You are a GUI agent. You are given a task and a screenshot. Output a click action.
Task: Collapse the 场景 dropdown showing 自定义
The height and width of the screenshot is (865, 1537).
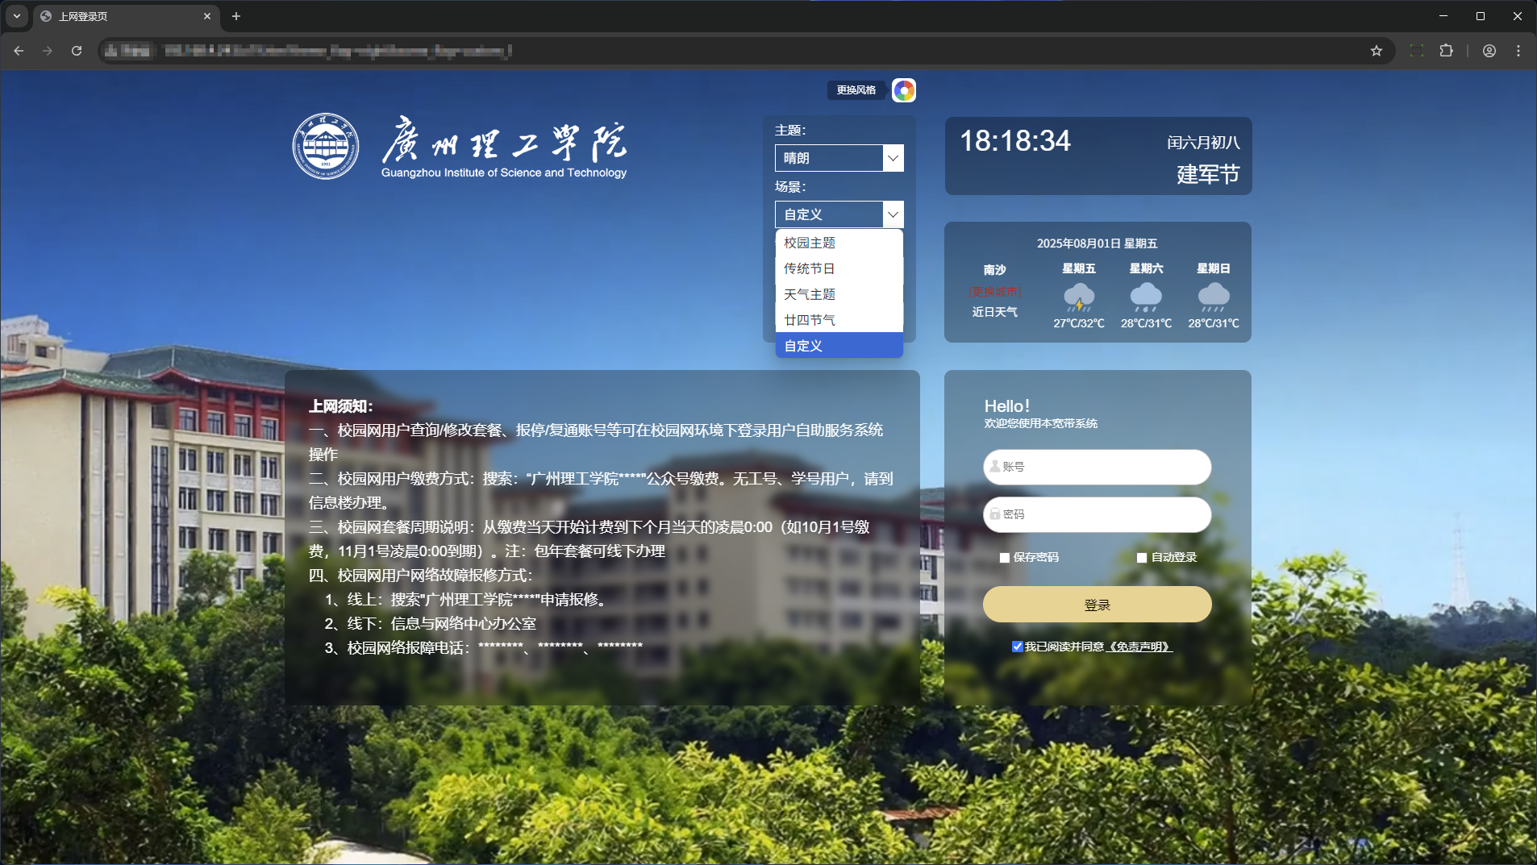pyautogui.click(x=839, y=214)
